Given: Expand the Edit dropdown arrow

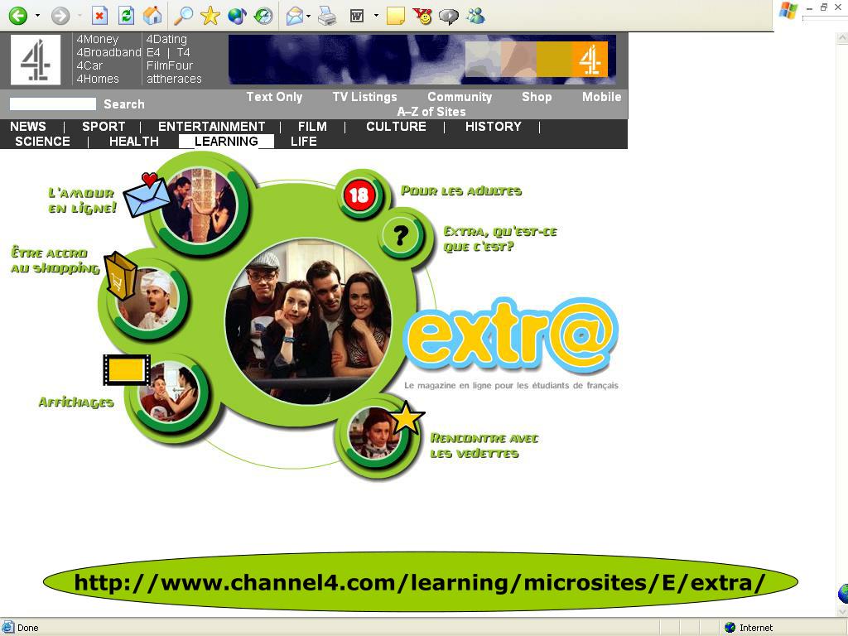Looking at the screenshot, I should point(376,16).
